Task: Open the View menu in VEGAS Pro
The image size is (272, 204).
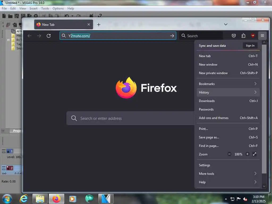Action: [x=23, y=8]
